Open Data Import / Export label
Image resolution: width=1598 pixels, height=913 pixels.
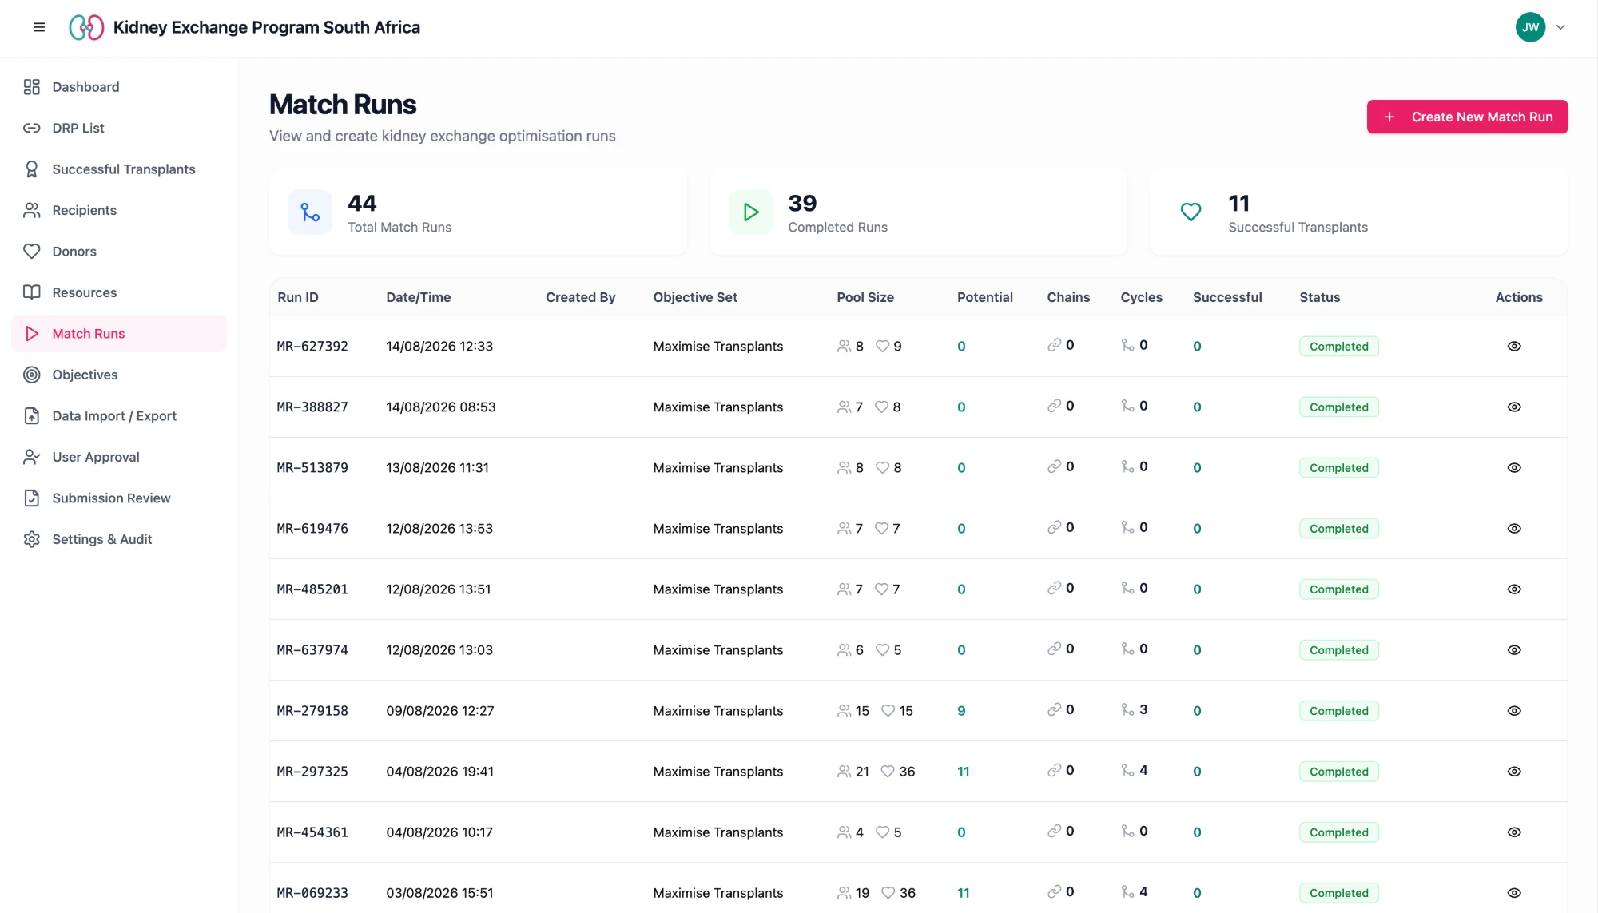coord(114,416)
